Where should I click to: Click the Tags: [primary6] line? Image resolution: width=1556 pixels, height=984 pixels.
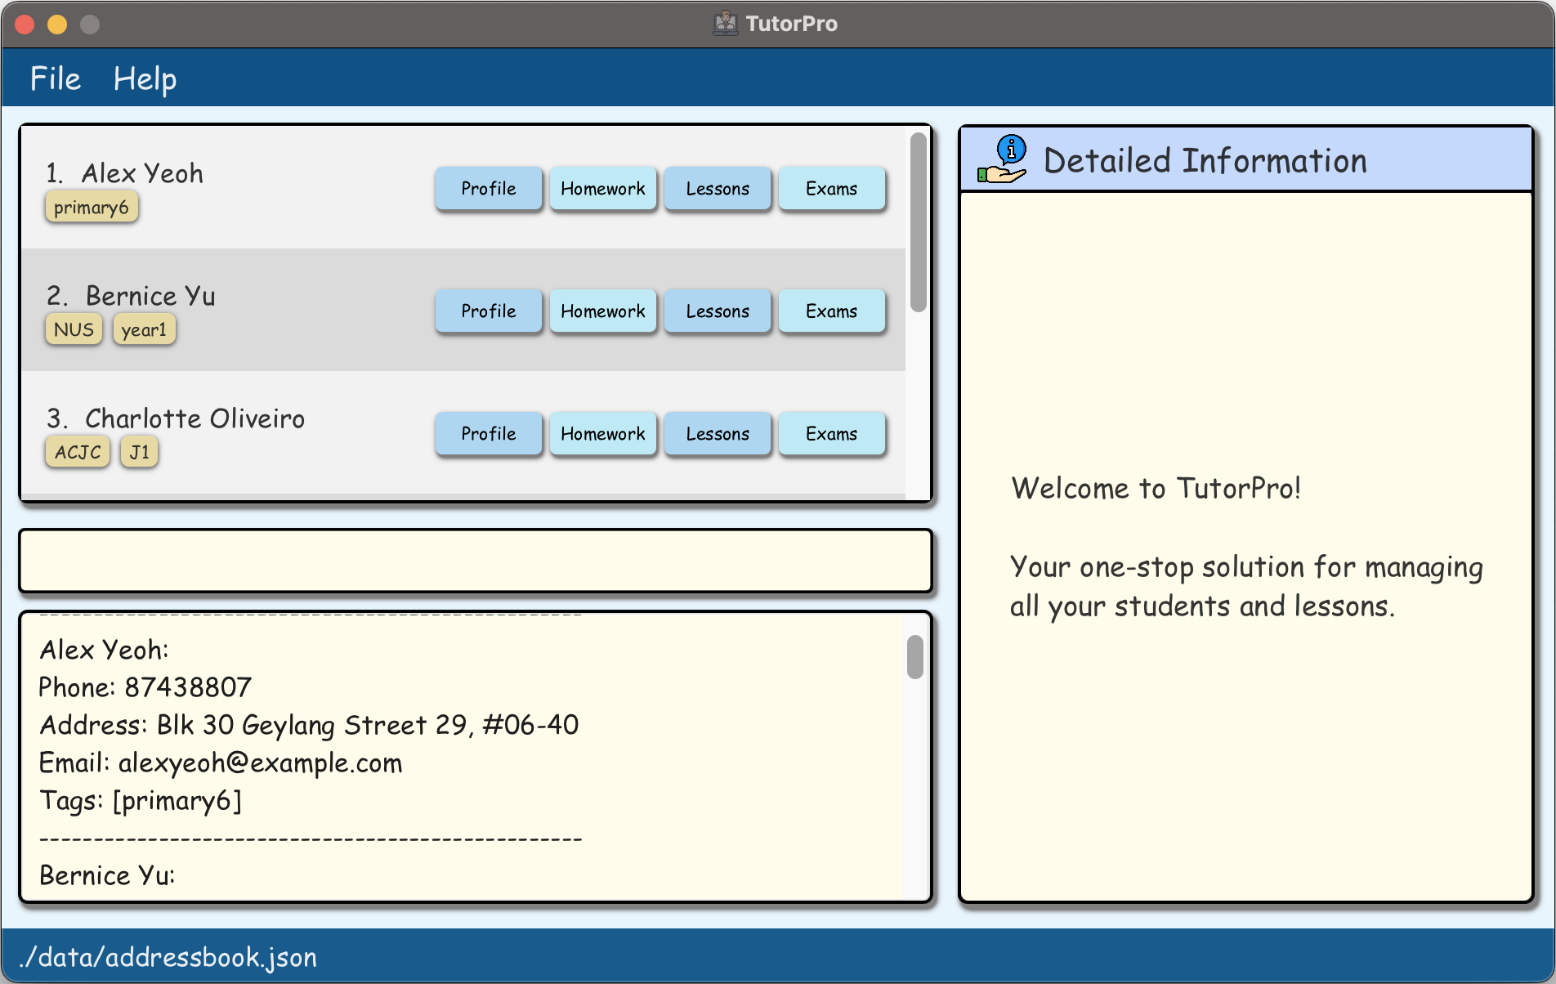141,800
